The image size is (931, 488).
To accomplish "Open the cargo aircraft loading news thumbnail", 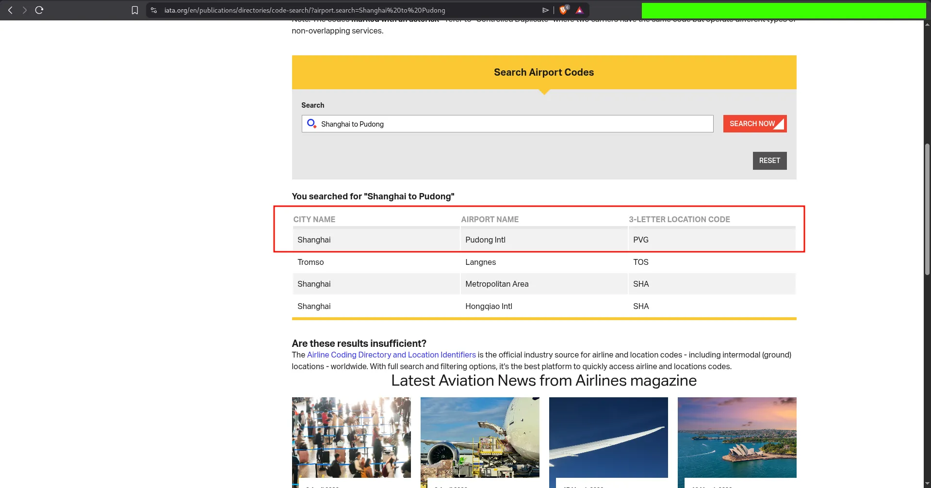I will (x=480, y=438).
